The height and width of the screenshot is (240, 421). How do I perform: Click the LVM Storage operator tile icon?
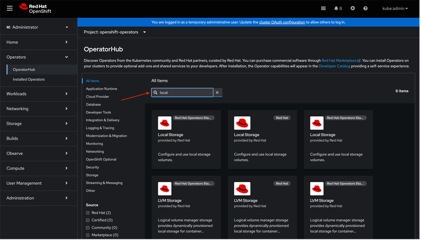point(165,188)
